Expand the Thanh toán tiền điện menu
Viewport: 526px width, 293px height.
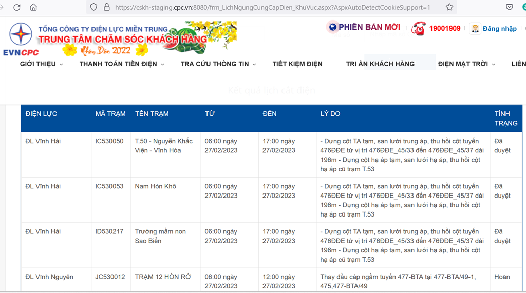click(121, 64)
